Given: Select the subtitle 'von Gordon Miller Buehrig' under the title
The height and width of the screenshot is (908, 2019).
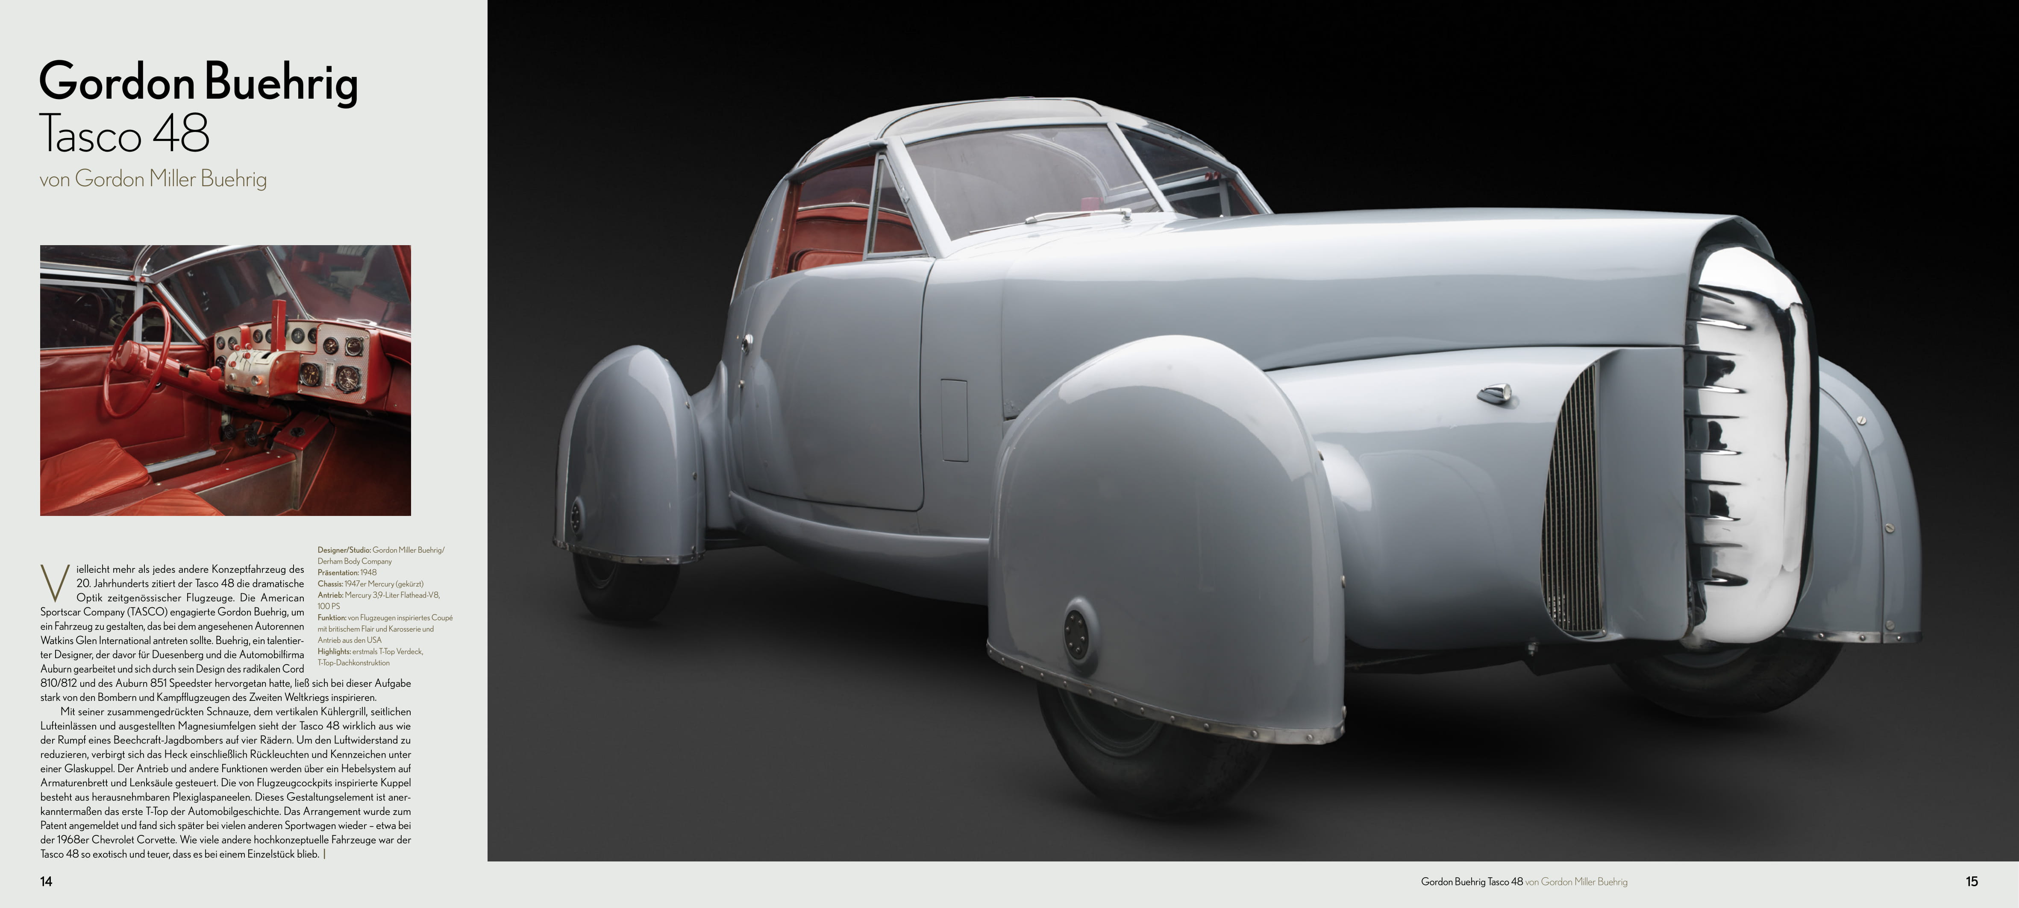Looking at the screenshot, I should (x=153, y=179).
